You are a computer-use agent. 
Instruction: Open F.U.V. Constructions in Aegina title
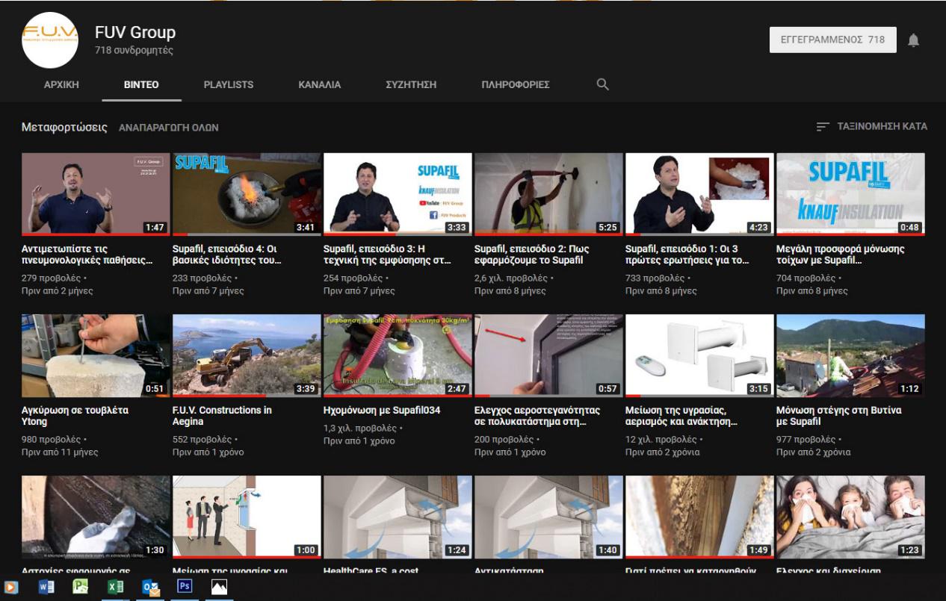pyautogui.click(x=222, y=416)
